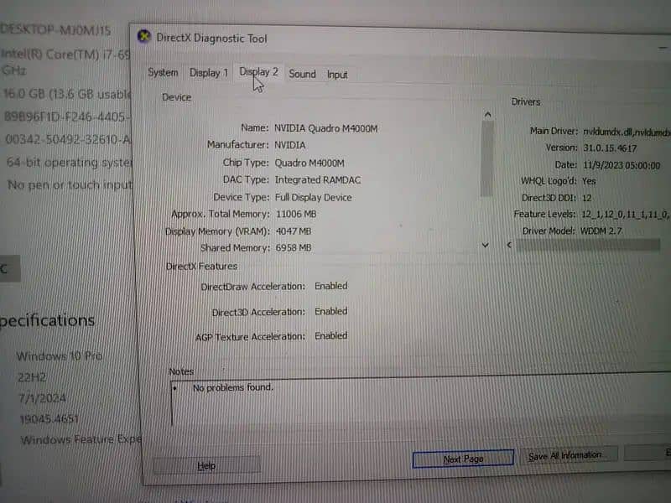
Task: Go to the Sound tab
Action: (x=302, y=74)
